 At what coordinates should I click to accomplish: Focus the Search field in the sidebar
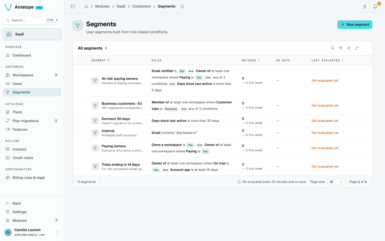point(32,20)
